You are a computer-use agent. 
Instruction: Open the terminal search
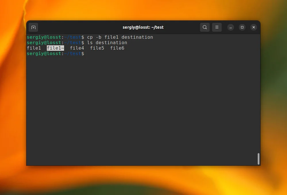click(205, 27)
